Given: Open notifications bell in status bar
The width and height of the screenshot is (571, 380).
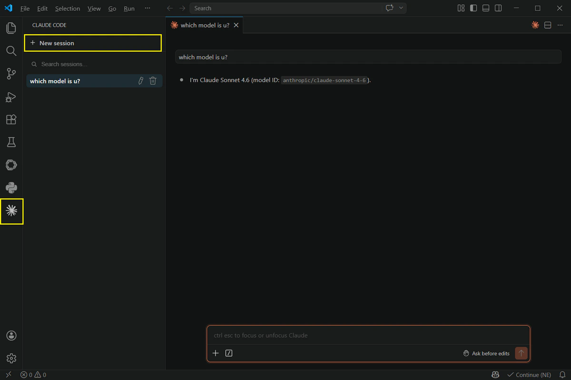Looking at the screenshot, I should pos(562,375).
